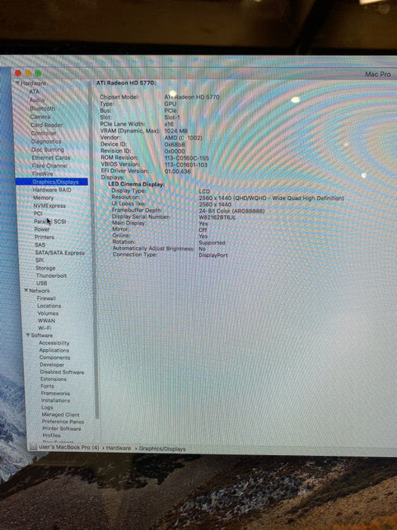Image resolution: width=397 pixels, height=530 pixels.
Task: Select SPI in the sidebar
Action: click(39, 260)
